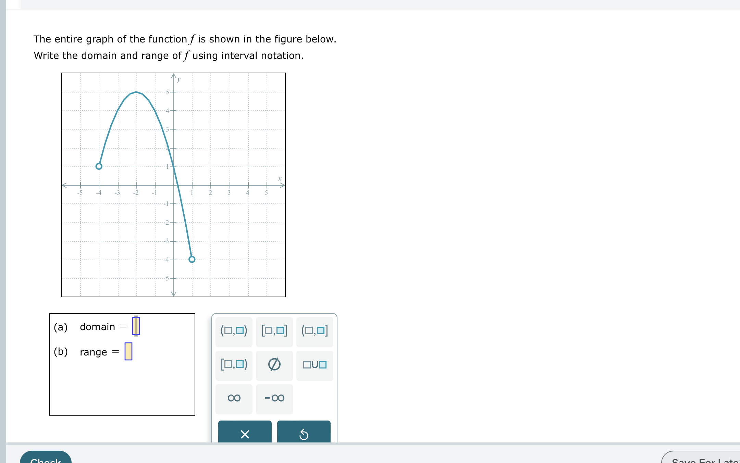Insert the infinity symbol
The width and height of the screenshot is (740, 463).
[234, 398]
